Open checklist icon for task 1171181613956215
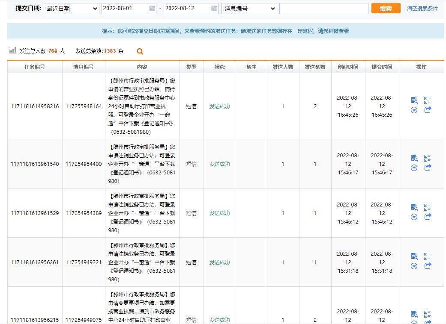 [x=427, y=314]
